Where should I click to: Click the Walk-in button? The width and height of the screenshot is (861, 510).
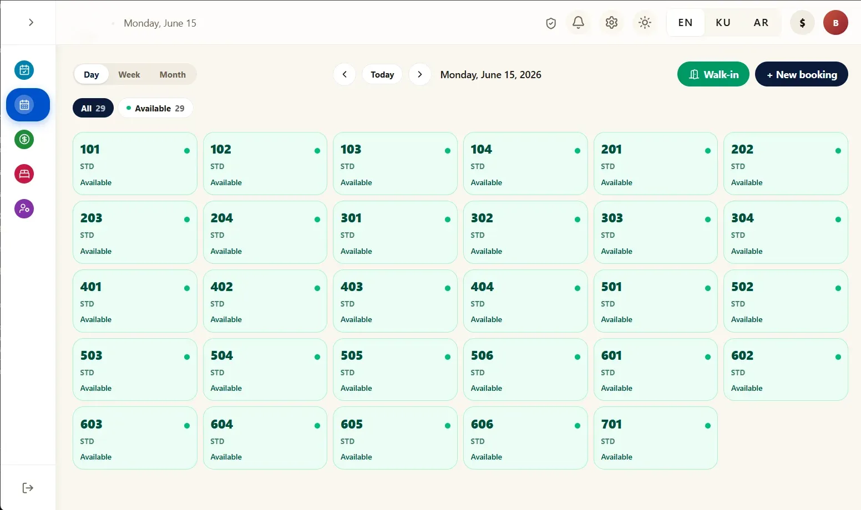coord(713,74)
